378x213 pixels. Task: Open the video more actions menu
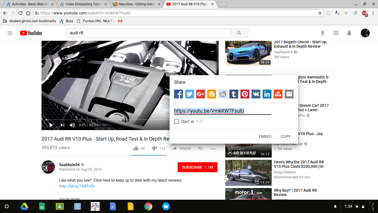213,149
